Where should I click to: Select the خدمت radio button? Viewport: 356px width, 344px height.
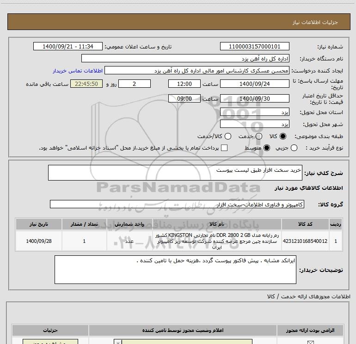pos(259,136)
